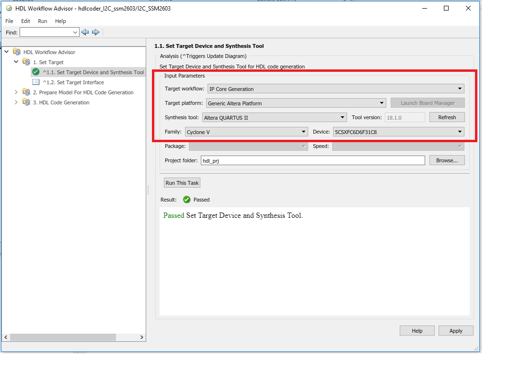Click the Tool version field
The width and height of the screenshot is (521, 371).
coord(405,117)
